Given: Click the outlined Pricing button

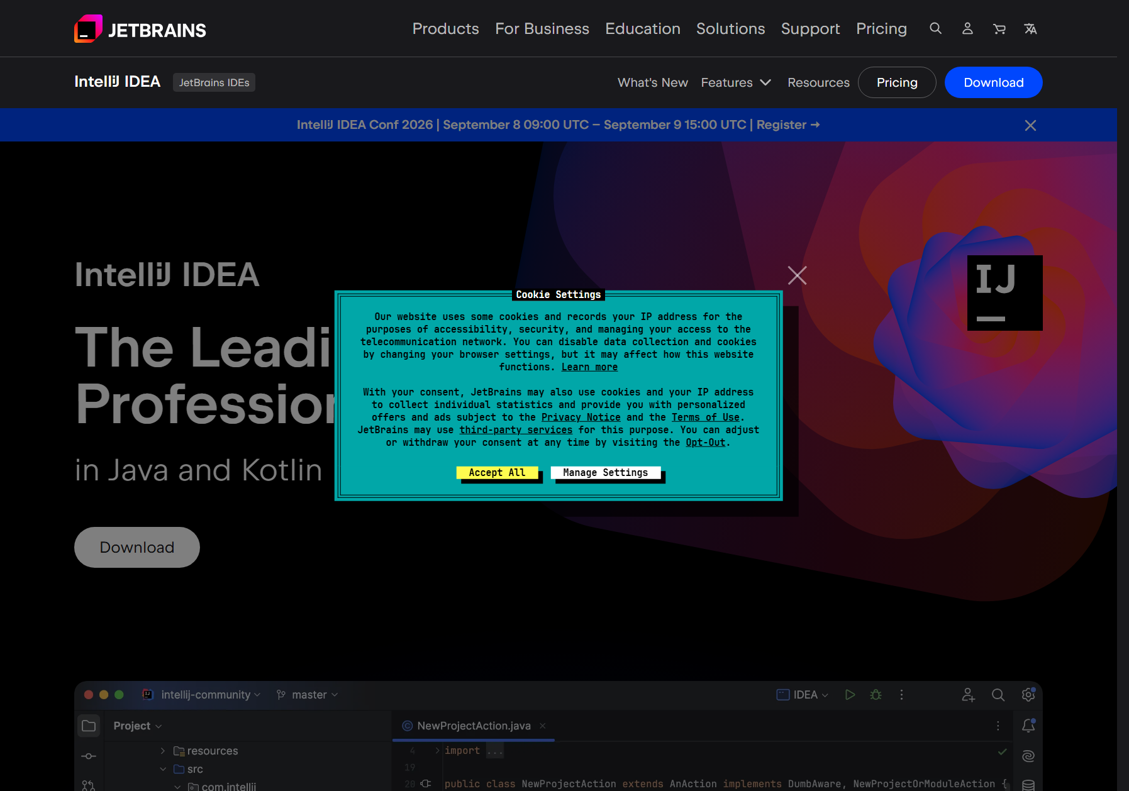Looking at the screenshot, I should tap(897, 82).
